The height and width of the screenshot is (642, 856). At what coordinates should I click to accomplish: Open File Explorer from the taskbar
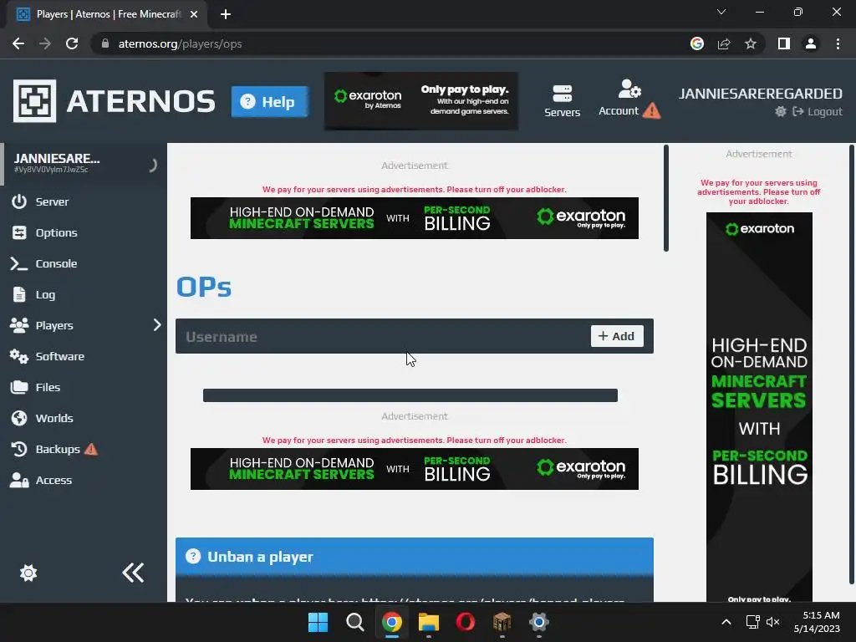tap(429, 622)
